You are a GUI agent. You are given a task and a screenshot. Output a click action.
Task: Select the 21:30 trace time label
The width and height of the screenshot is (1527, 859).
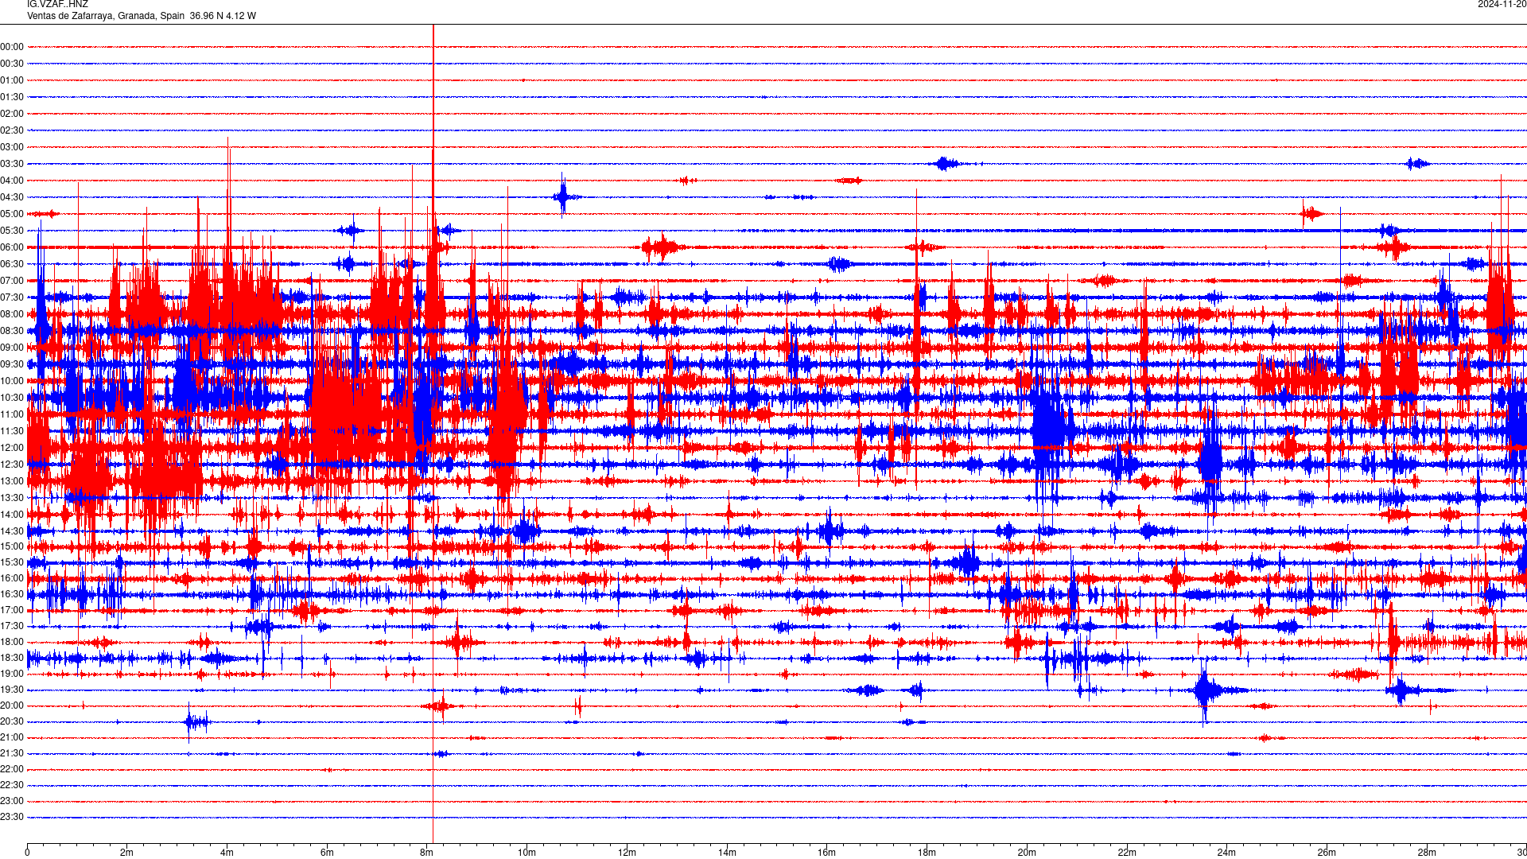tap(12, 753)
